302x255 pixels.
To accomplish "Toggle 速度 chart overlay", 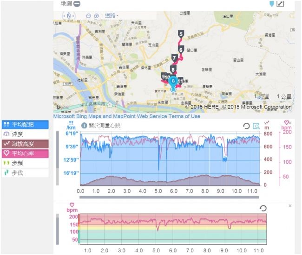I will point(25,134).
